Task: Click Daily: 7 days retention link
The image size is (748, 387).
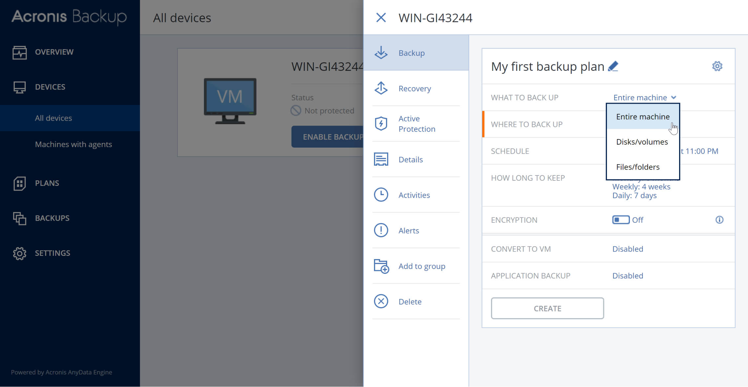Action: [x=634, y=195]
